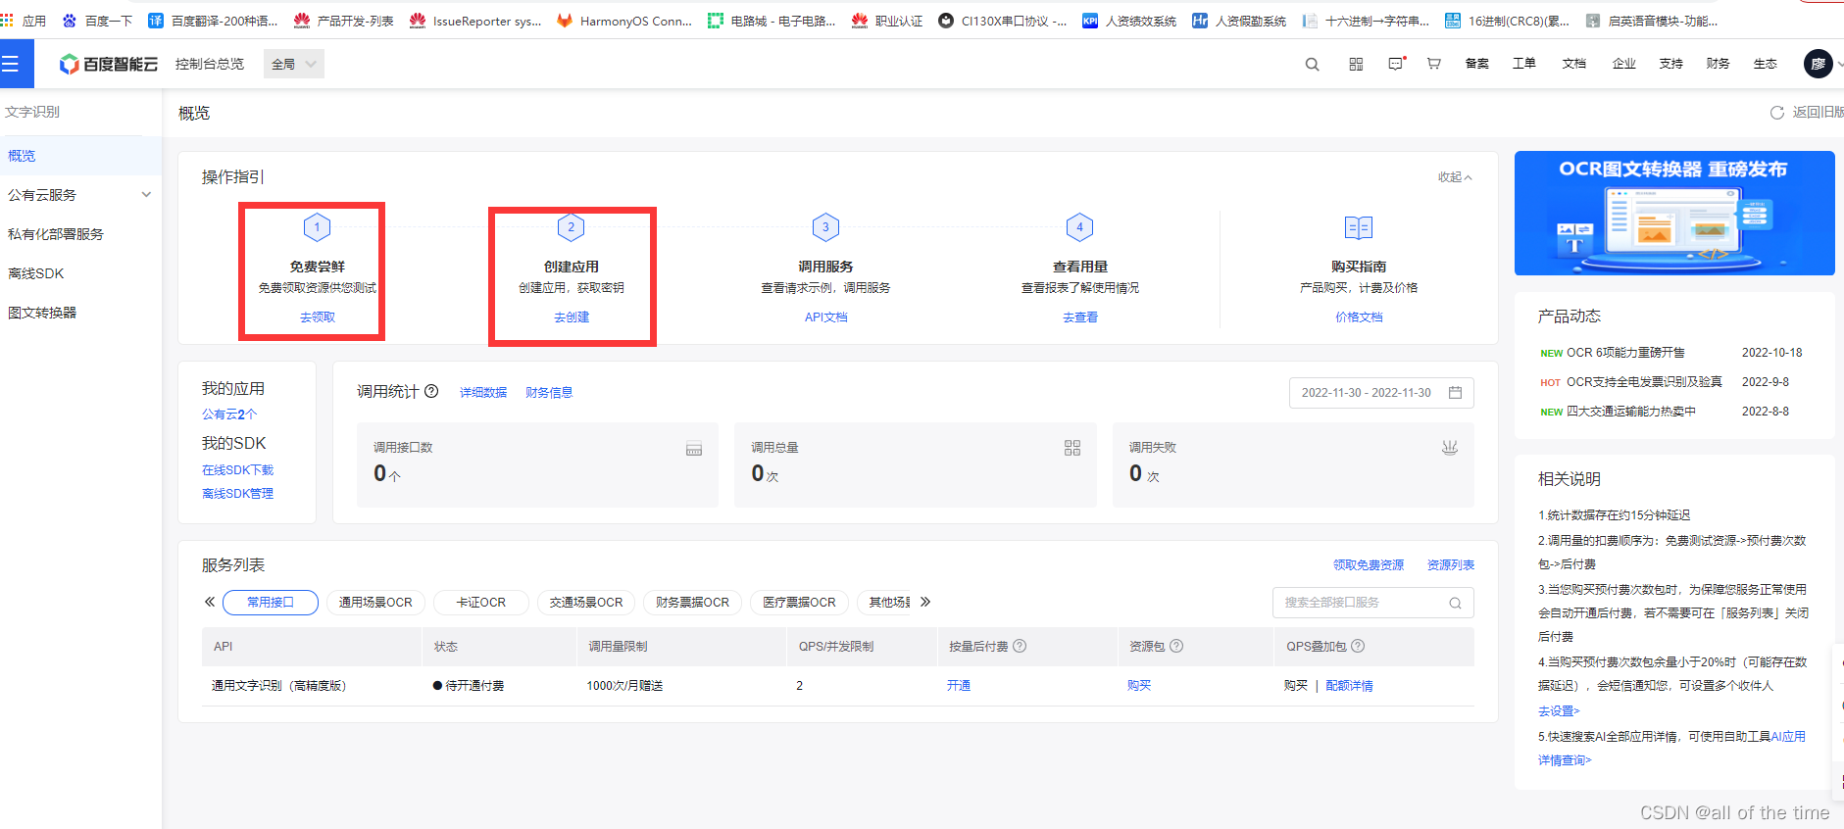This screenshot has width=1844, height=829.
Task: Click the Baidu AI Cloud logo
Action: click(x=108, y=64)
